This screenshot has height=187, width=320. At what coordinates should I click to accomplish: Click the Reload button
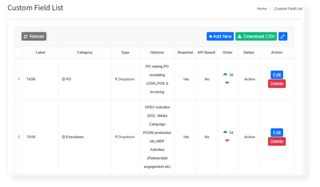coord(34,36)
